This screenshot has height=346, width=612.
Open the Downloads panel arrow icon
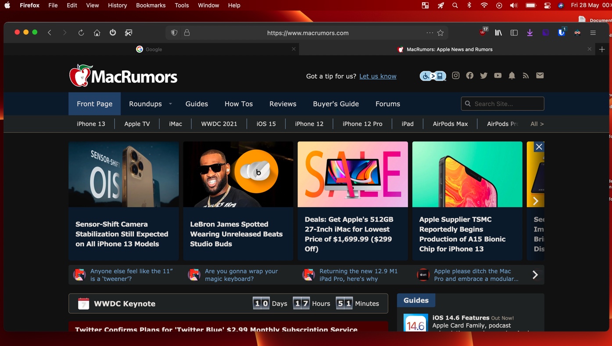(530, 32)
